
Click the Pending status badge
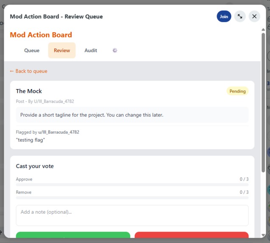[x=237, y=91]
